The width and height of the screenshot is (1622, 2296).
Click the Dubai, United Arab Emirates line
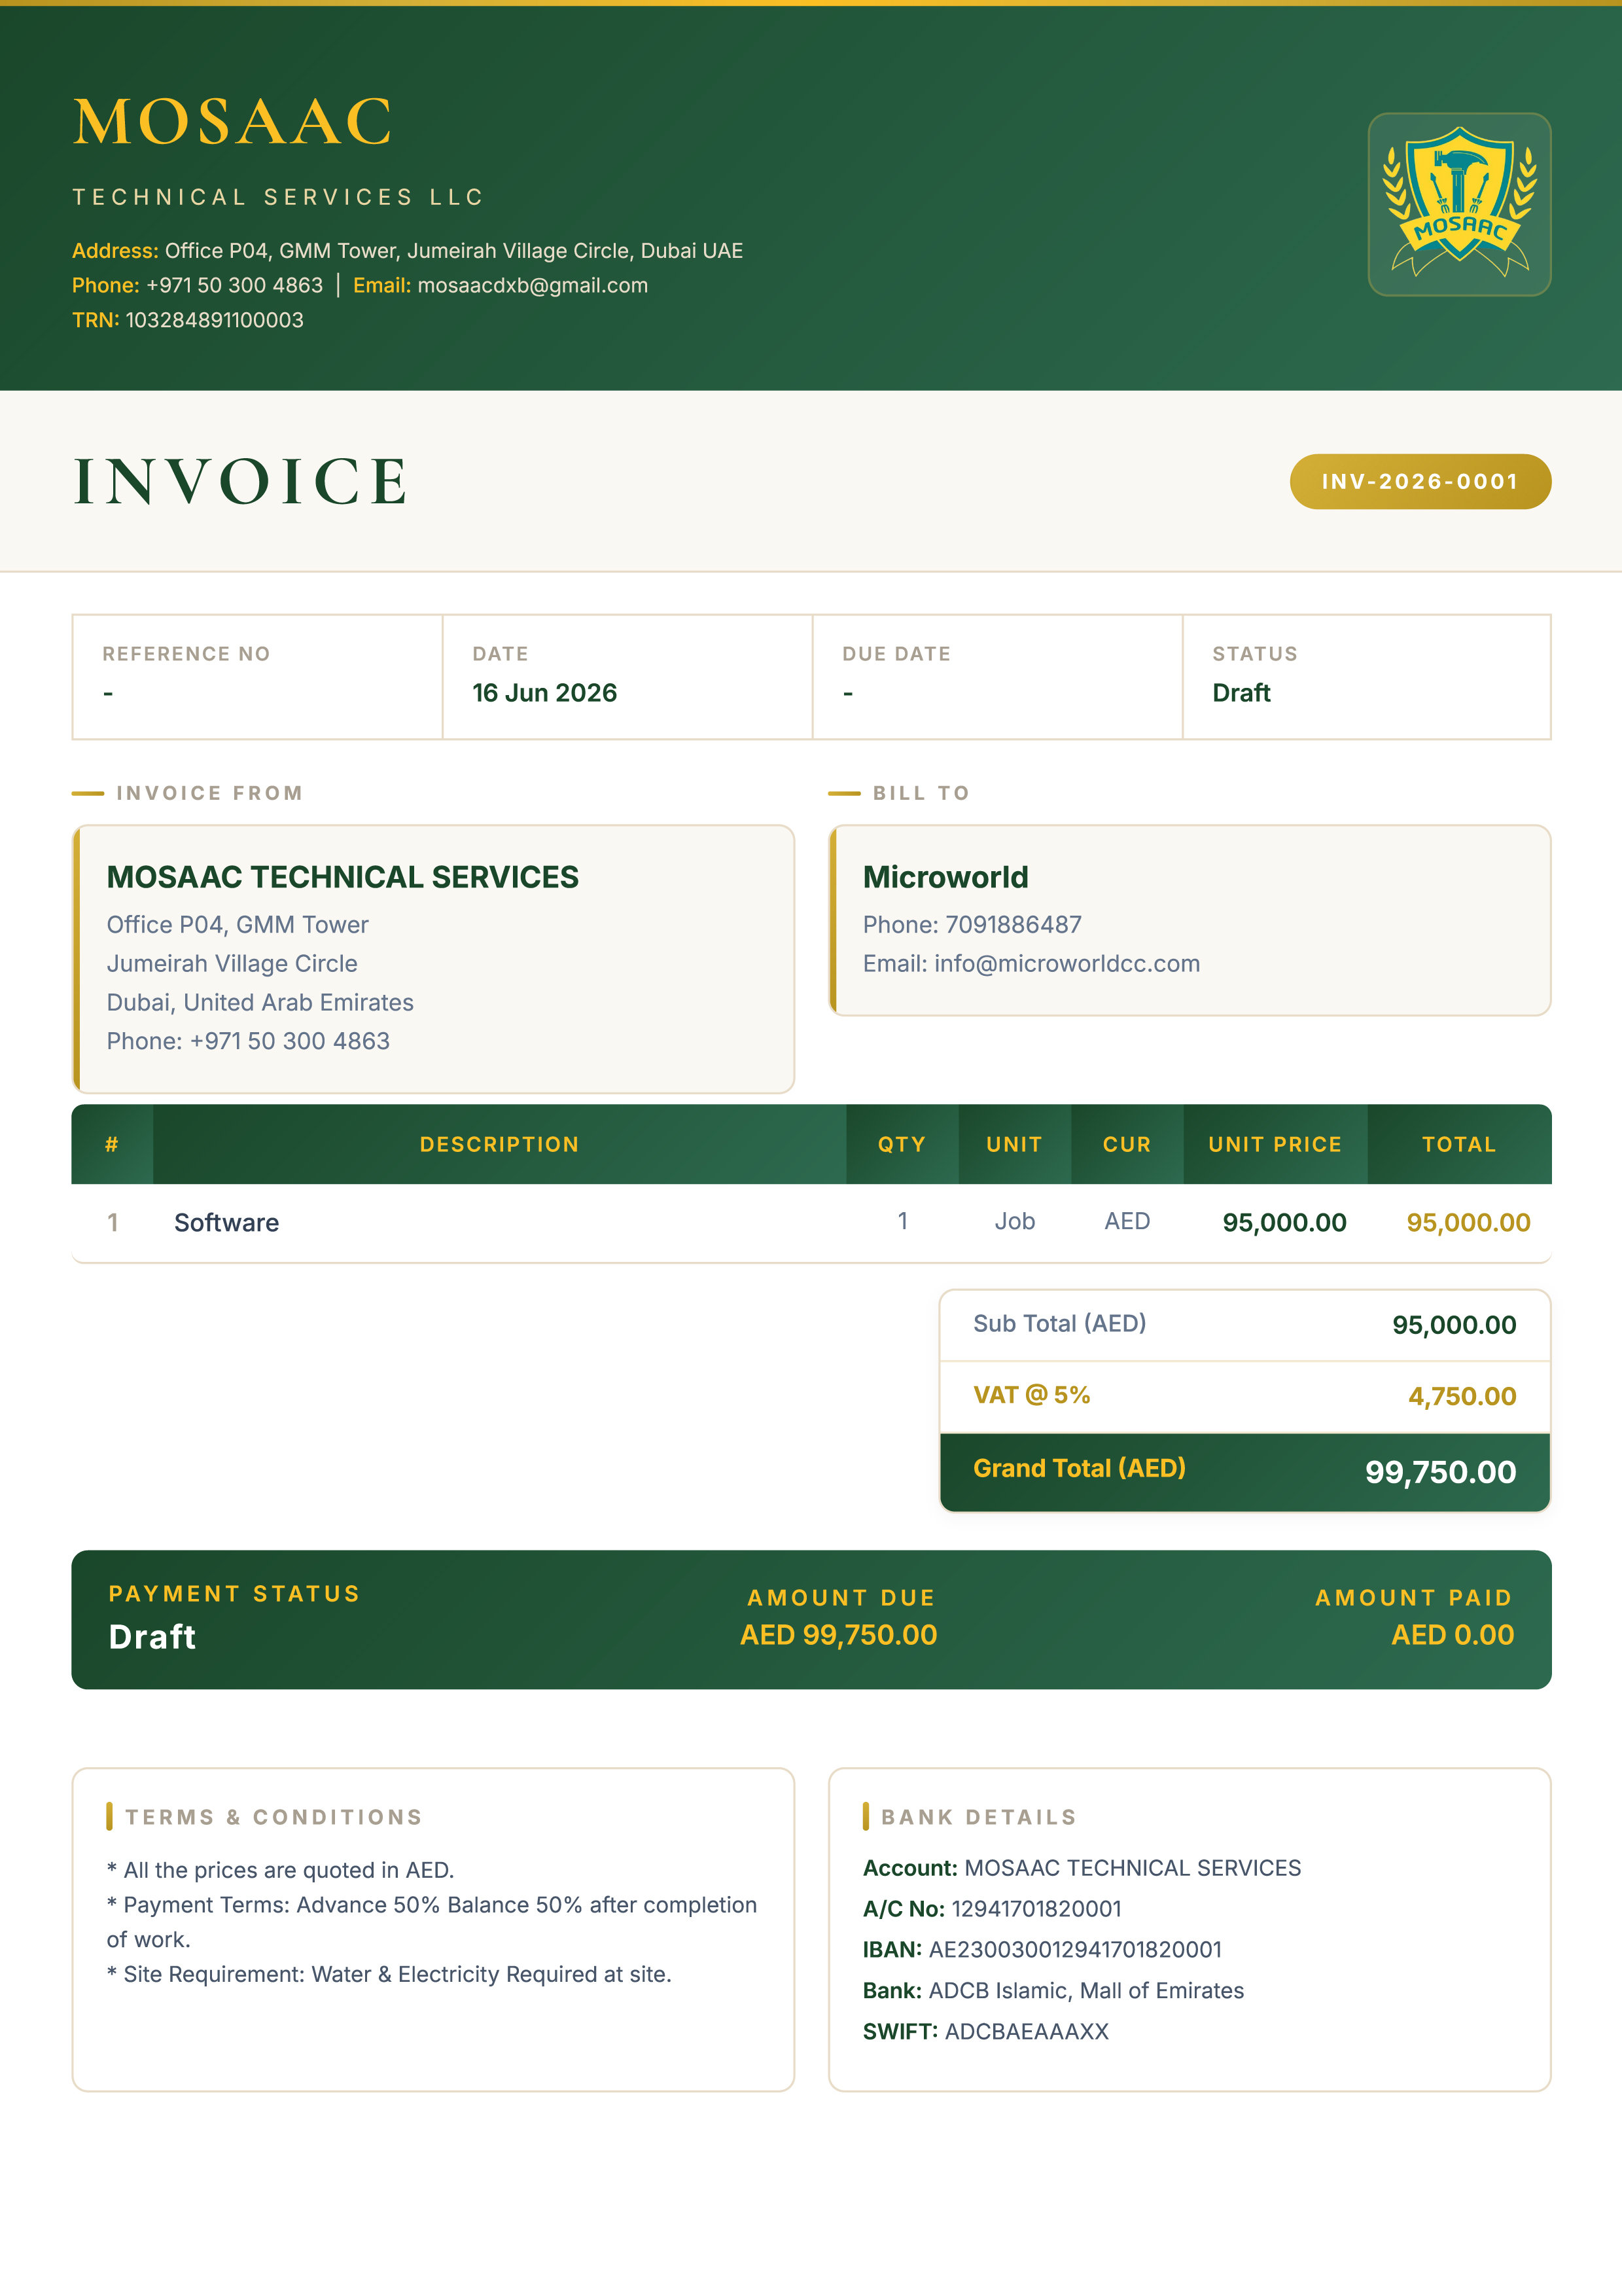point(260,1003)
